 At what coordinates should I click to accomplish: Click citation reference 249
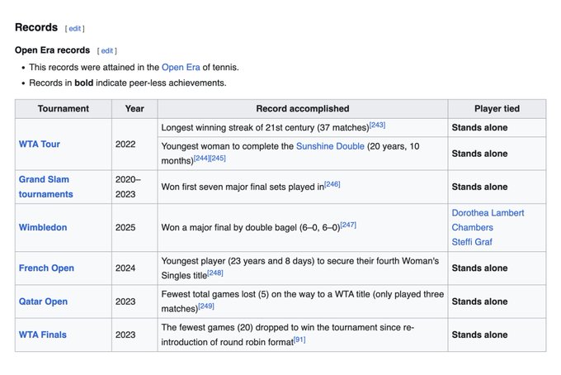(206, 306)
